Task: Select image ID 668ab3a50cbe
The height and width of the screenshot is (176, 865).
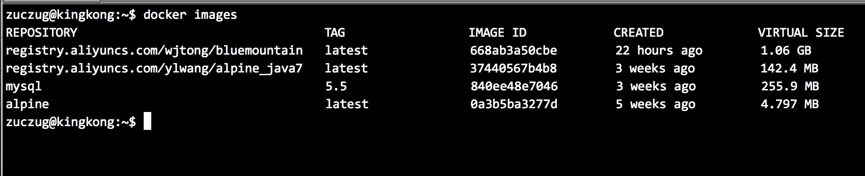Action: (x=513, y=51)
